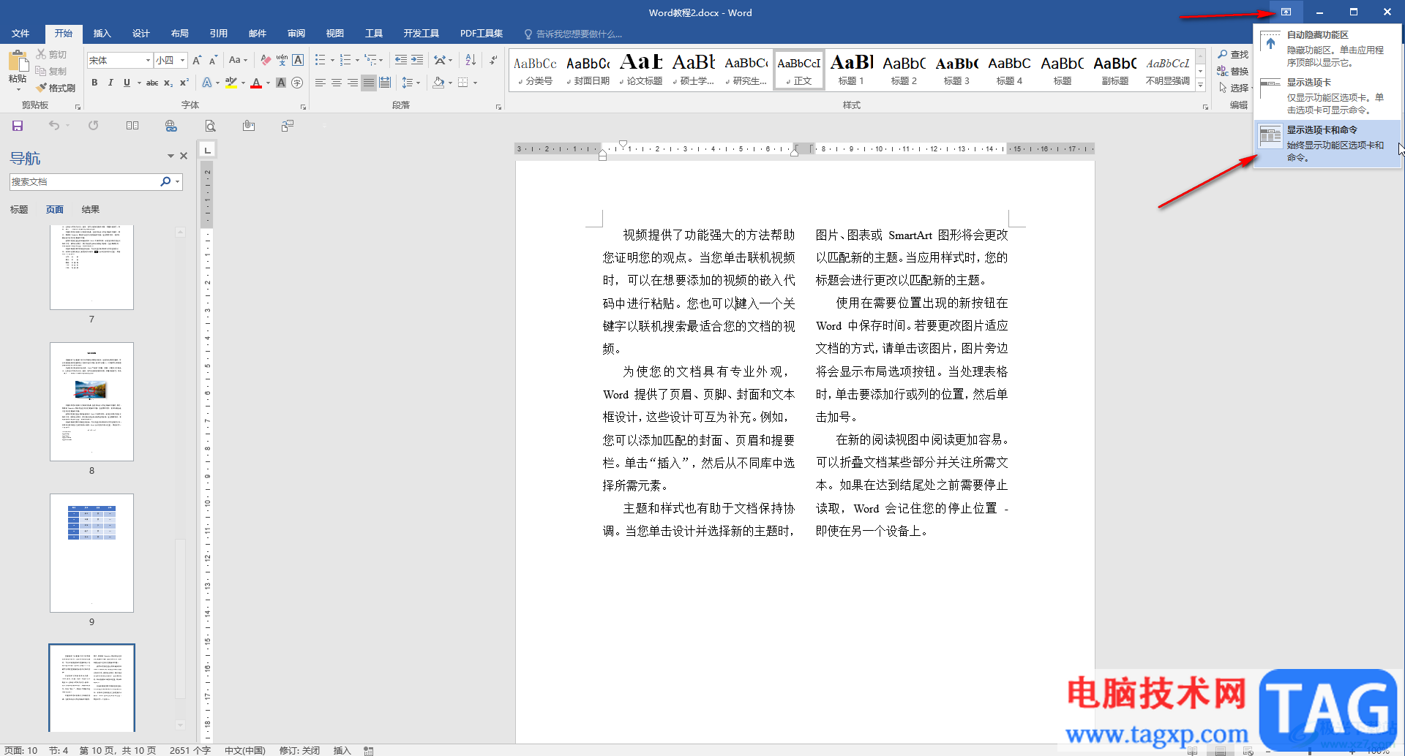The width and height of the screenshot is (1405, 756).
Task: Click the Paste clipboard icon
Action: pos(18,61)
